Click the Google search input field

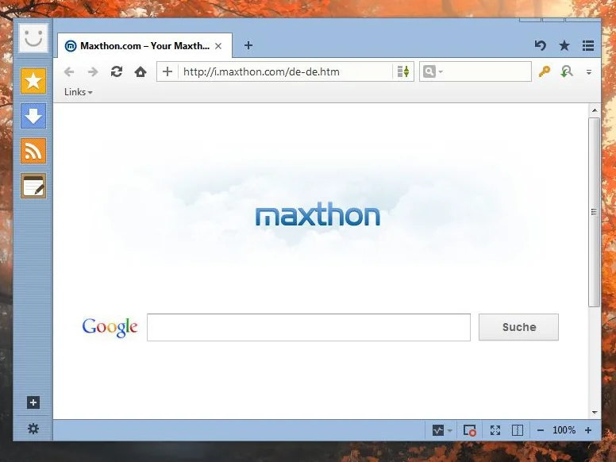(x=309, y=327)
